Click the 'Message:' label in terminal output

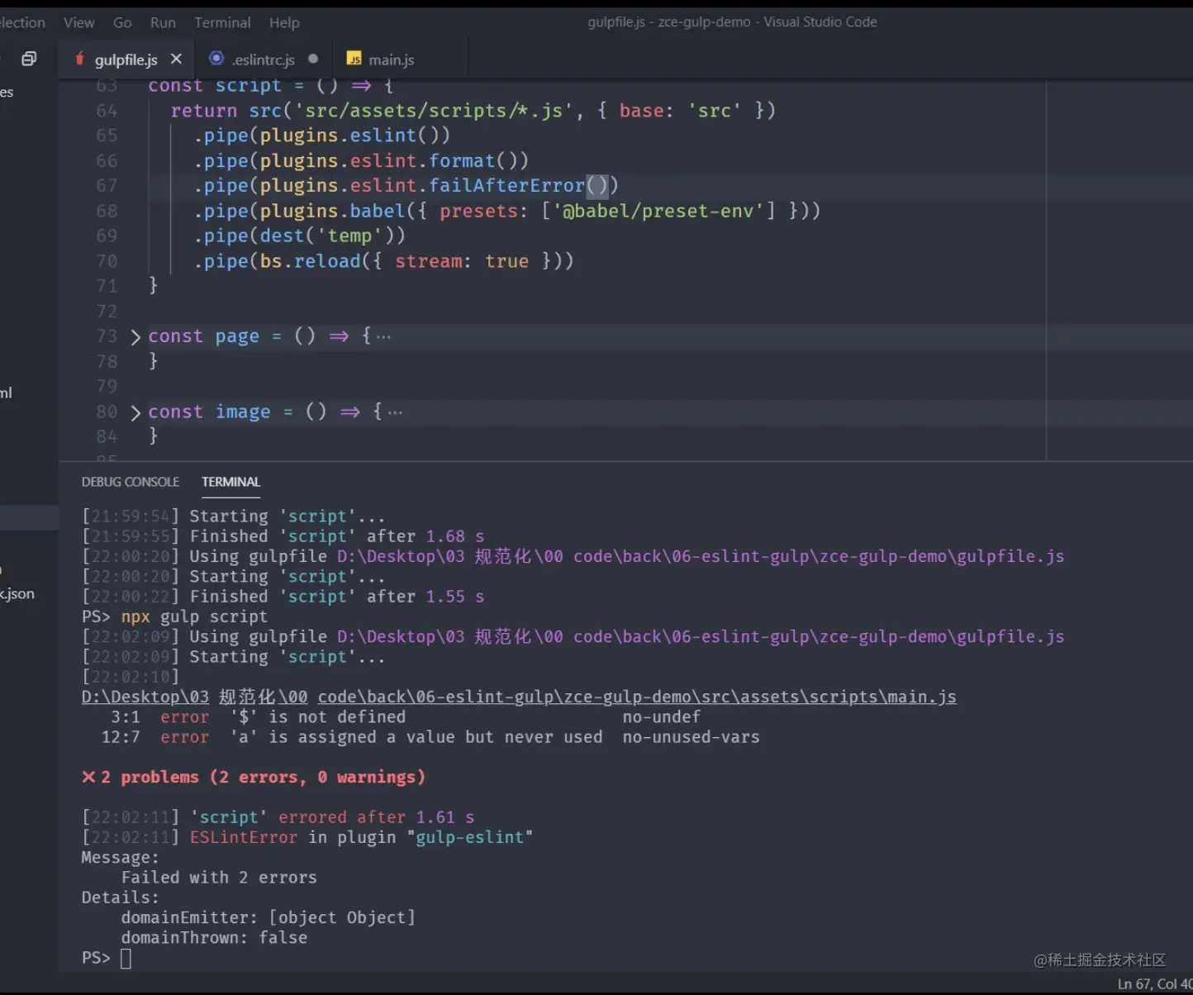click(120, 858)
